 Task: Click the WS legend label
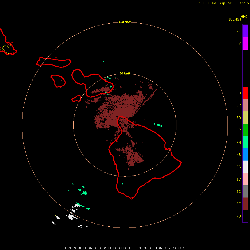pos(238,155)
